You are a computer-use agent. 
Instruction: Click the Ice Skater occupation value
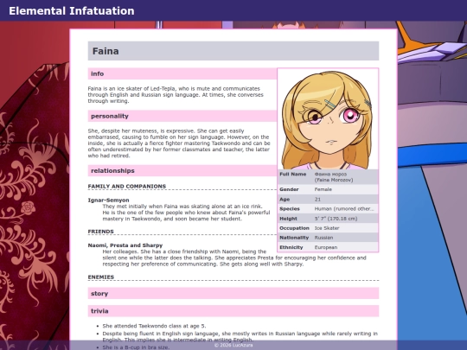(327, 228)
